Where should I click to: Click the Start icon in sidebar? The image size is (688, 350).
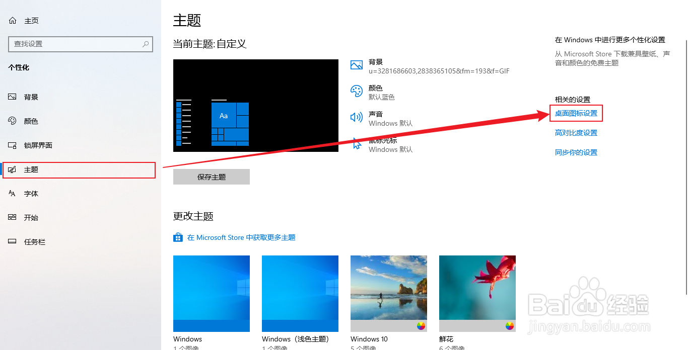click(x=13, y=218)
